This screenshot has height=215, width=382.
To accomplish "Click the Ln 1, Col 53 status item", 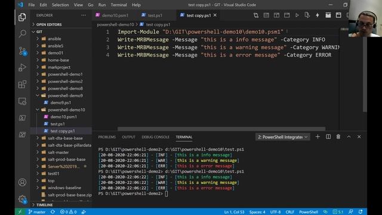I will (234, 212).
